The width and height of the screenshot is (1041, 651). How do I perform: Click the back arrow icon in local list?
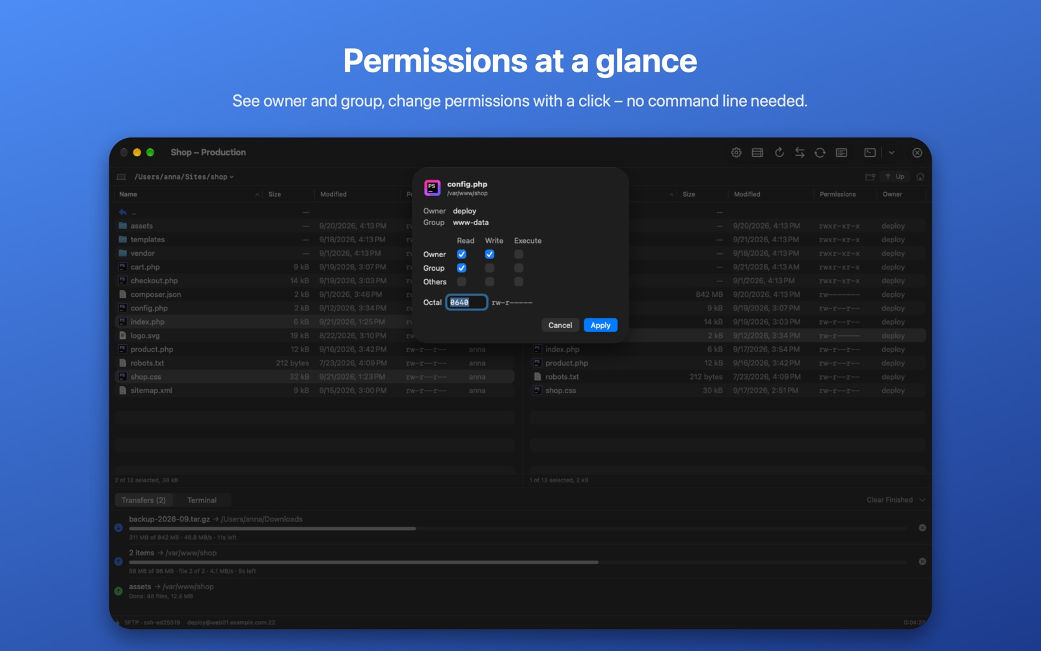[x=122, y=212]
